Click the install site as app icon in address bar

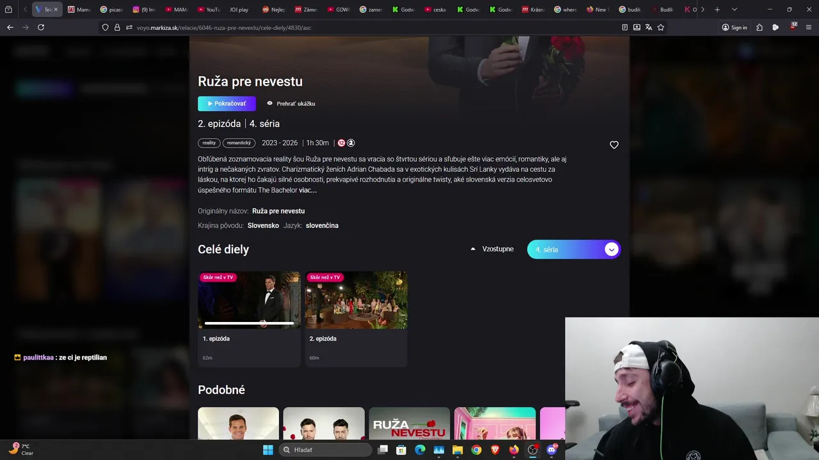[637, 27]
